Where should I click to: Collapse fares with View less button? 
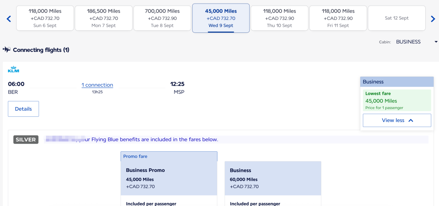[x=397, y=120]
